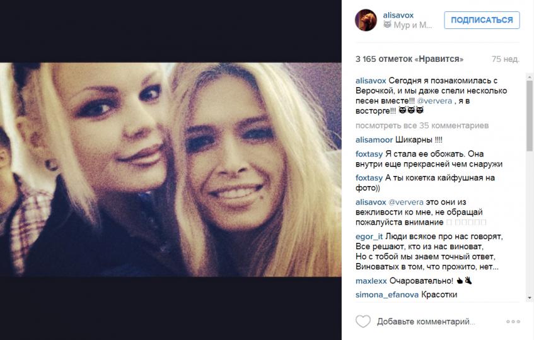Image resolution: width=534 pixels, height=340 pixels.
Task: Open the @ververa mention in caption
Action: pos(434,101)
